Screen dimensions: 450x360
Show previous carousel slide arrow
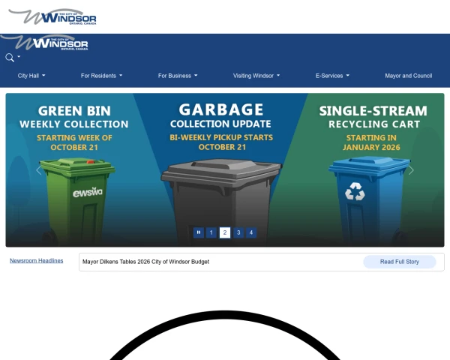click(x=39, y=170)
